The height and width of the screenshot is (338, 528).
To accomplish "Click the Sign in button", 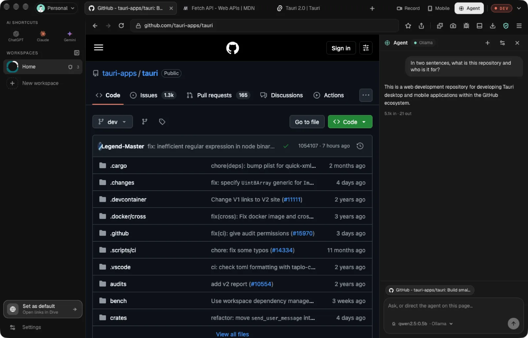I will pos(341,48).
